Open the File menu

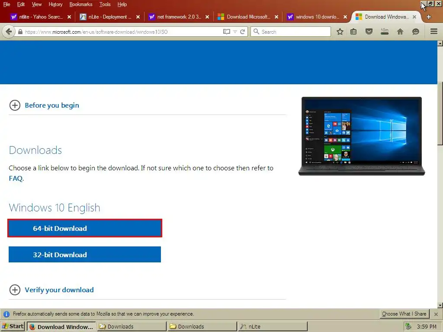tap(6, 4)
